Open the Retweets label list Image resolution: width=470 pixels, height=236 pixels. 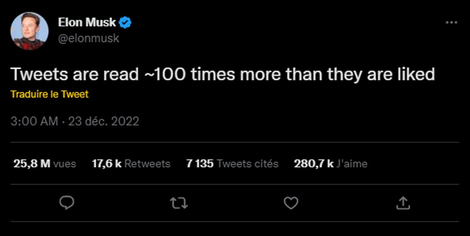pyautogui.click(x=147, y=164)
